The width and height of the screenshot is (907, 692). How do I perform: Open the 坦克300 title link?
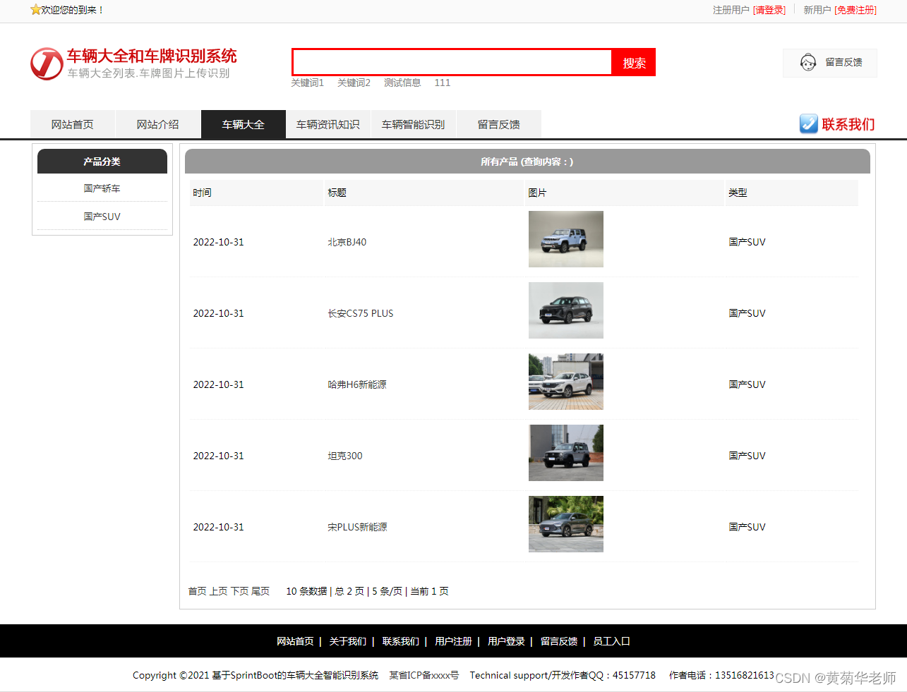point(345,456)
